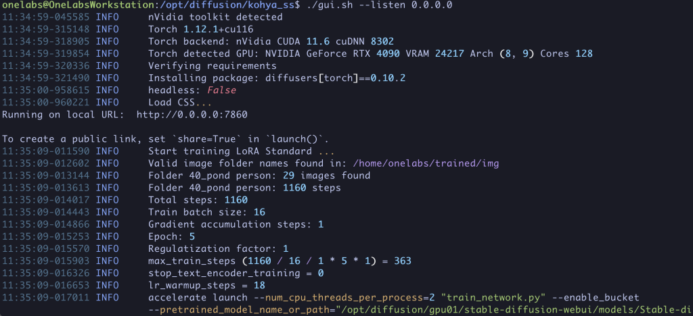Click the ./gui.sh --listen 0.0.0.0 command
693x316 pixels.
click(x=379, y=5)
